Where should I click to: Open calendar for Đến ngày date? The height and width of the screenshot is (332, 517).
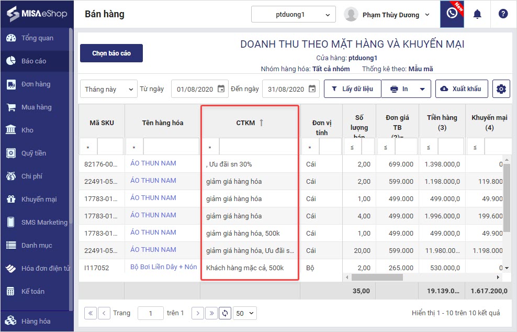point(312,89)
